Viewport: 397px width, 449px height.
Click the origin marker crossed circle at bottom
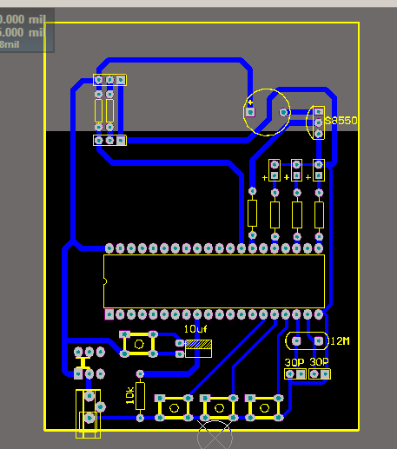tap(215, 437)
